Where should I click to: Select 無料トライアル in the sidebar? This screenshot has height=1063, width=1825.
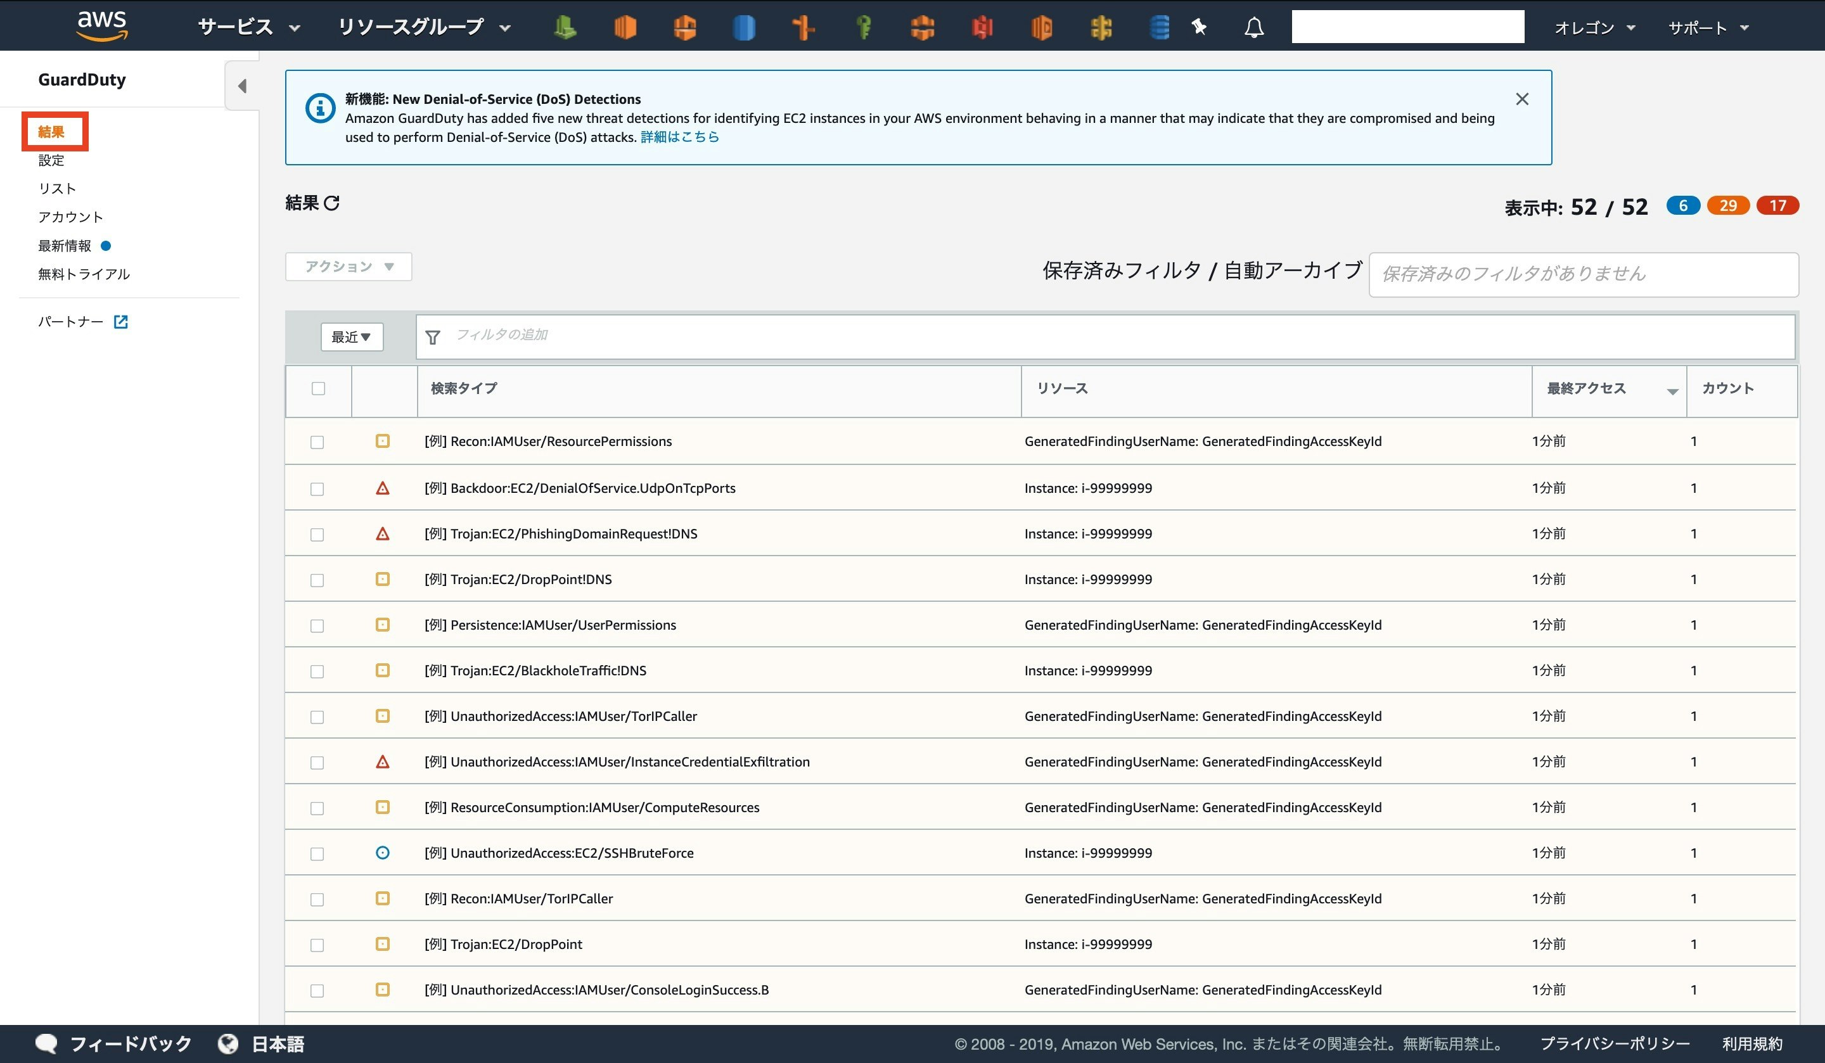point(84,274)
